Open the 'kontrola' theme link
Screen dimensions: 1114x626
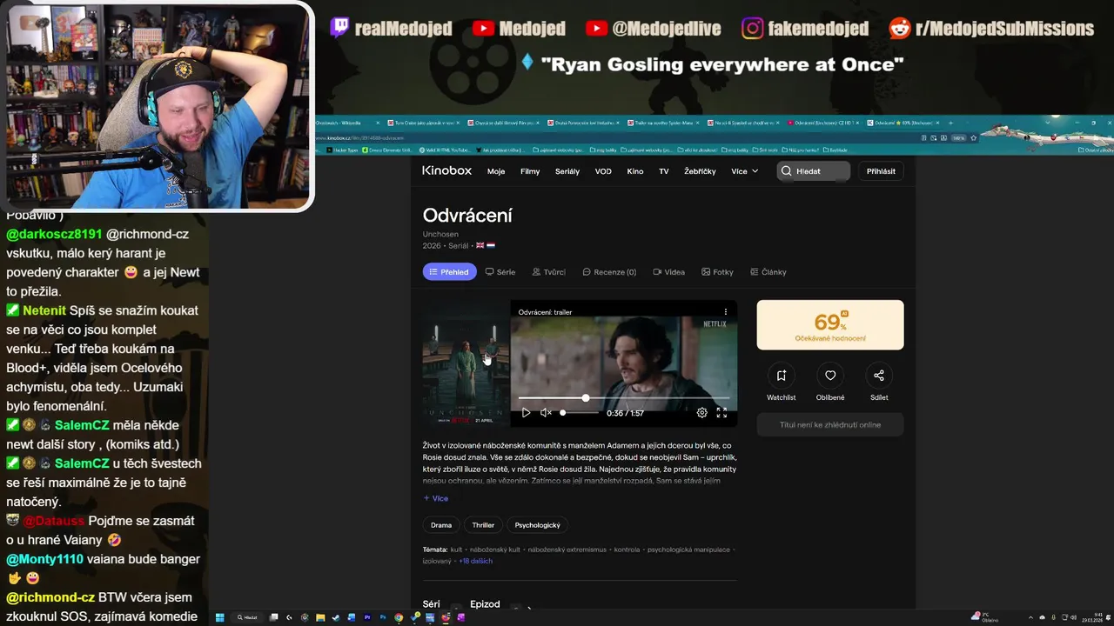627,549
